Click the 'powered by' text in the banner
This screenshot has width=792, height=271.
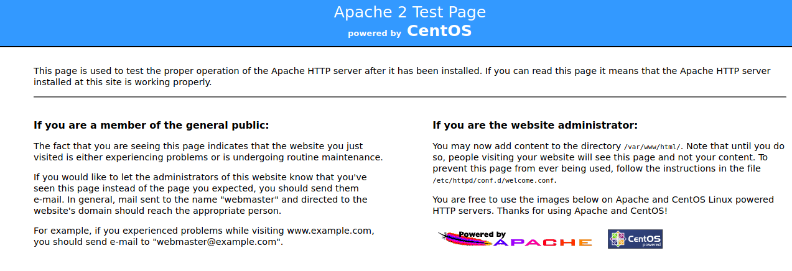coord(374,34)
